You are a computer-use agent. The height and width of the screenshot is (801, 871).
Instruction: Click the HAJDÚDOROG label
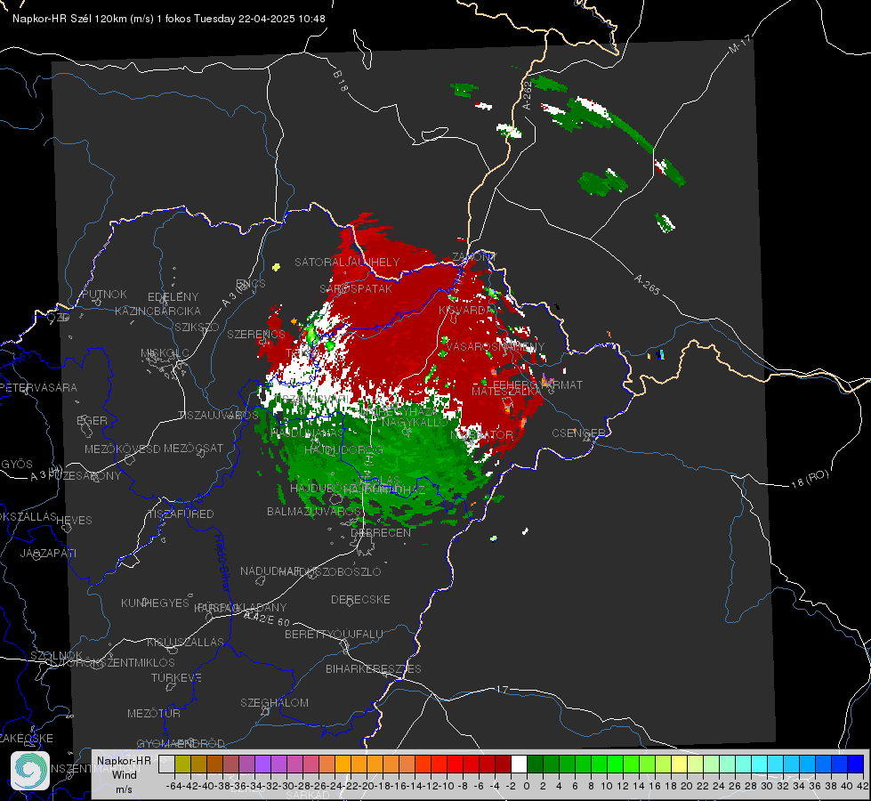(343, 450)
